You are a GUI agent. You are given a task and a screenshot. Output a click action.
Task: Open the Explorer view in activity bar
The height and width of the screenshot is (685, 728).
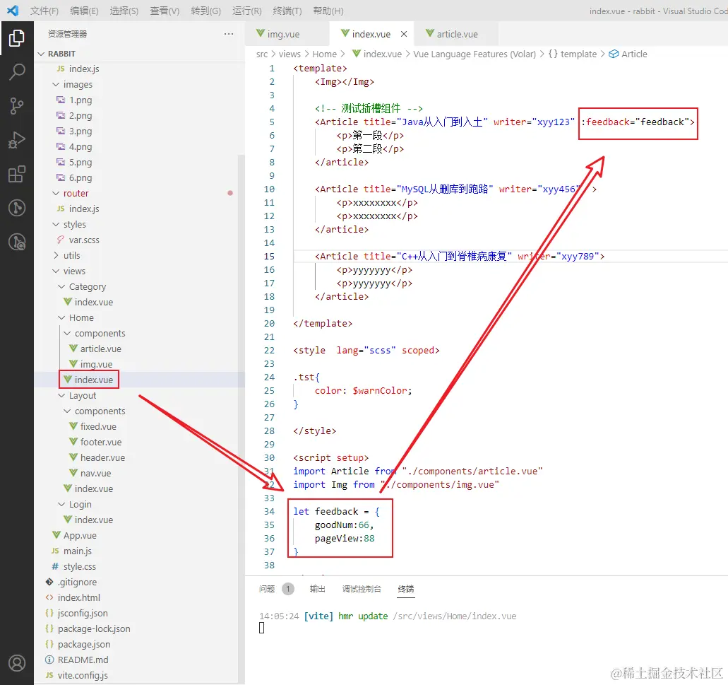(17, 38)
